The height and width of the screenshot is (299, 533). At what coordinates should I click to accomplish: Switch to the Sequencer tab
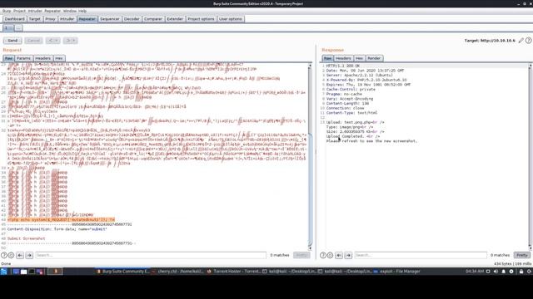110,19
